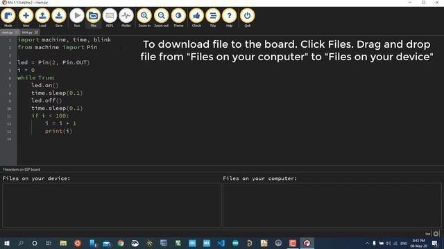
Task: Save the current script
Action: pyautogui.click(x=59, y=17)
